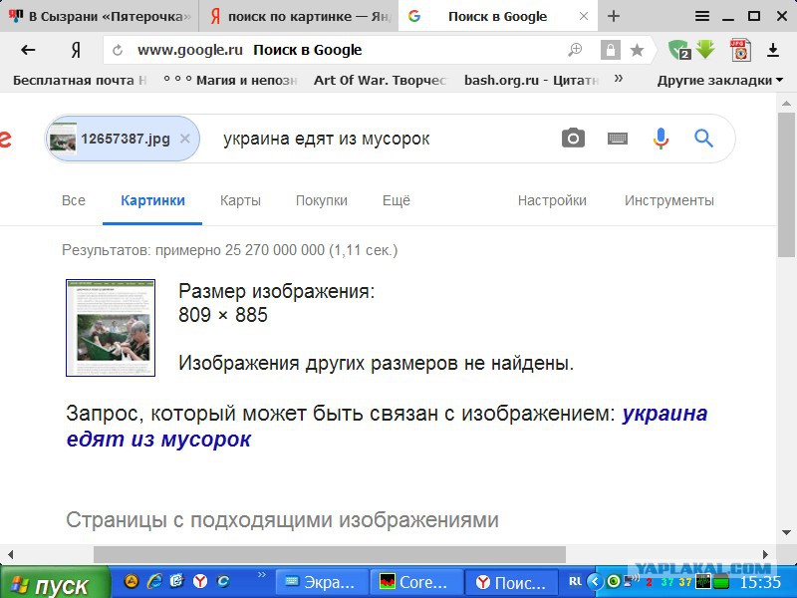Click the camera search-by-image icon
This screenshot has height=598, width=797.
574,138
